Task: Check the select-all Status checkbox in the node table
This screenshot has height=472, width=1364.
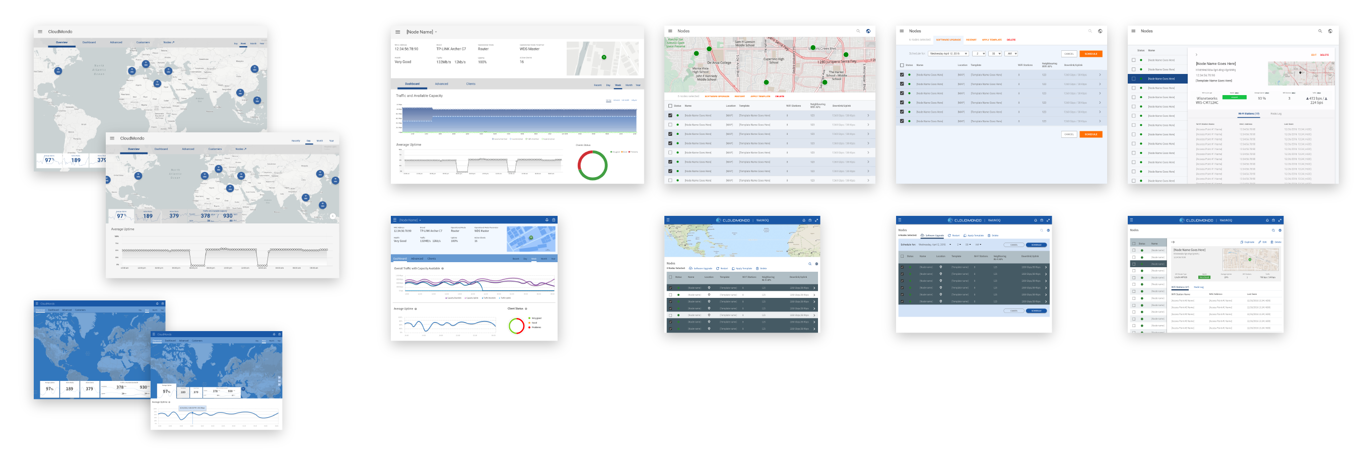Action: click(670, 105)
